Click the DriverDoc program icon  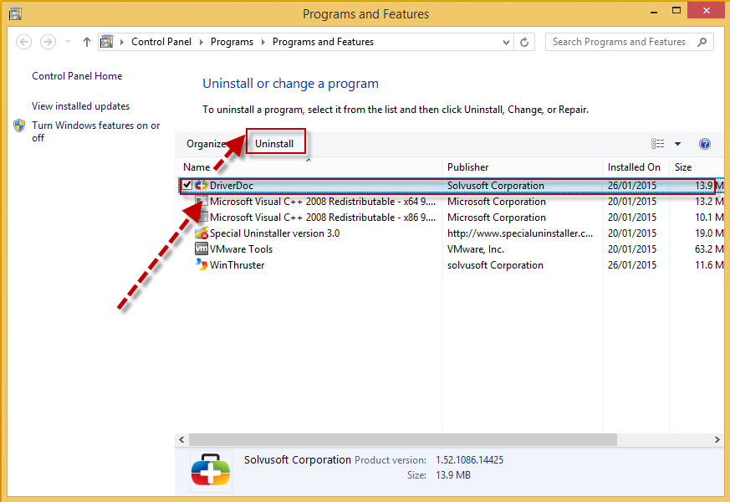pos(202,186)
